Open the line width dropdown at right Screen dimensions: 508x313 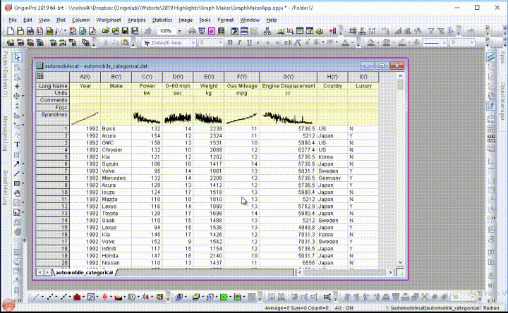coord(472,42)
